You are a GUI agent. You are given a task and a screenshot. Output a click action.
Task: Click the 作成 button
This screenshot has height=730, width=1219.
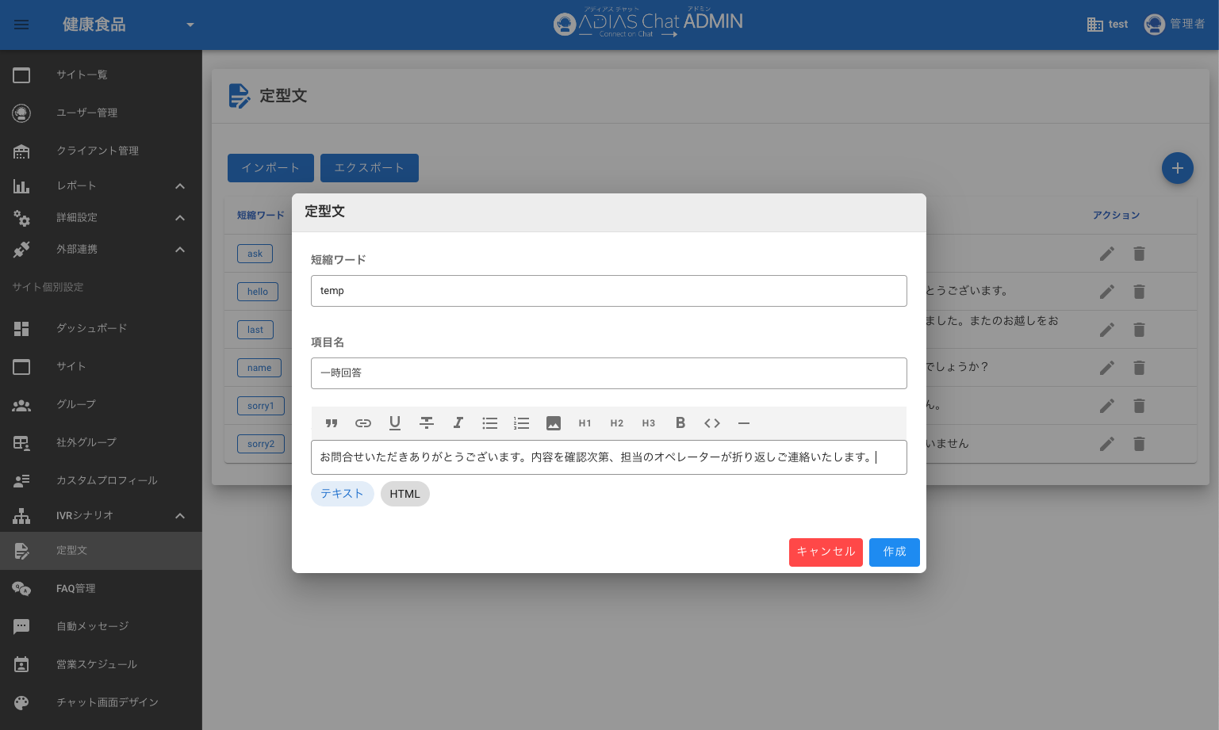click(894, 552)
